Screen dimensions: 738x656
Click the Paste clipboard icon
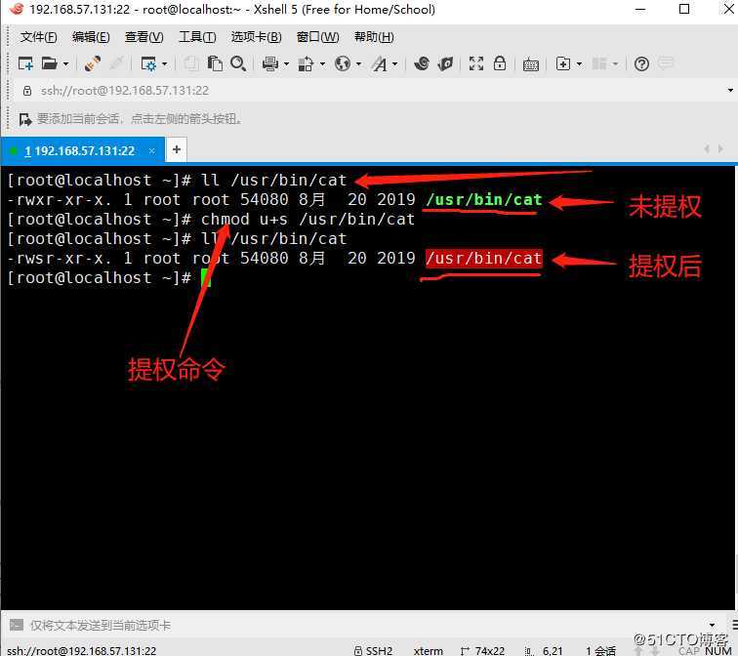215,63
